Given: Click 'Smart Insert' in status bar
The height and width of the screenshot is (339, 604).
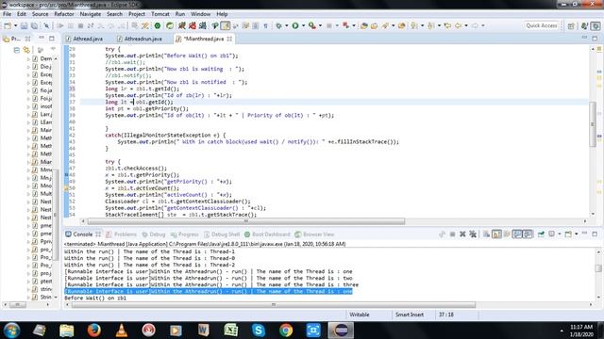Looking at the screenshot, I should pos(409,315).
